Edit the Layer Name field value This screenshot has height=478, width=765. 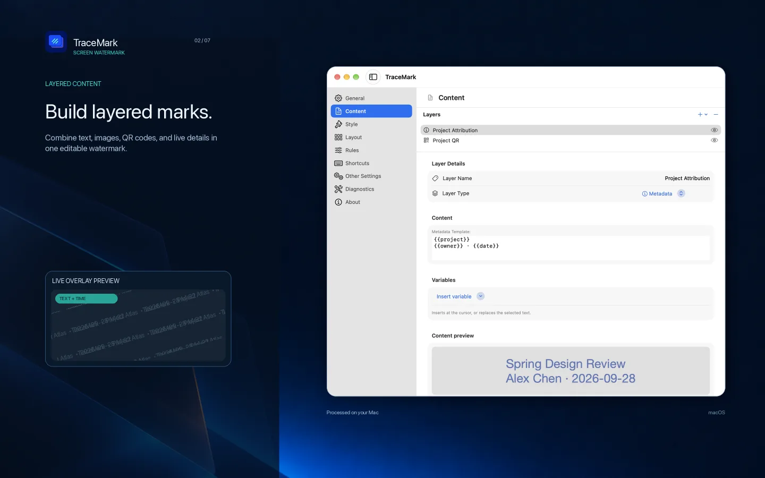pyautogui.click(x=687, y=178)
